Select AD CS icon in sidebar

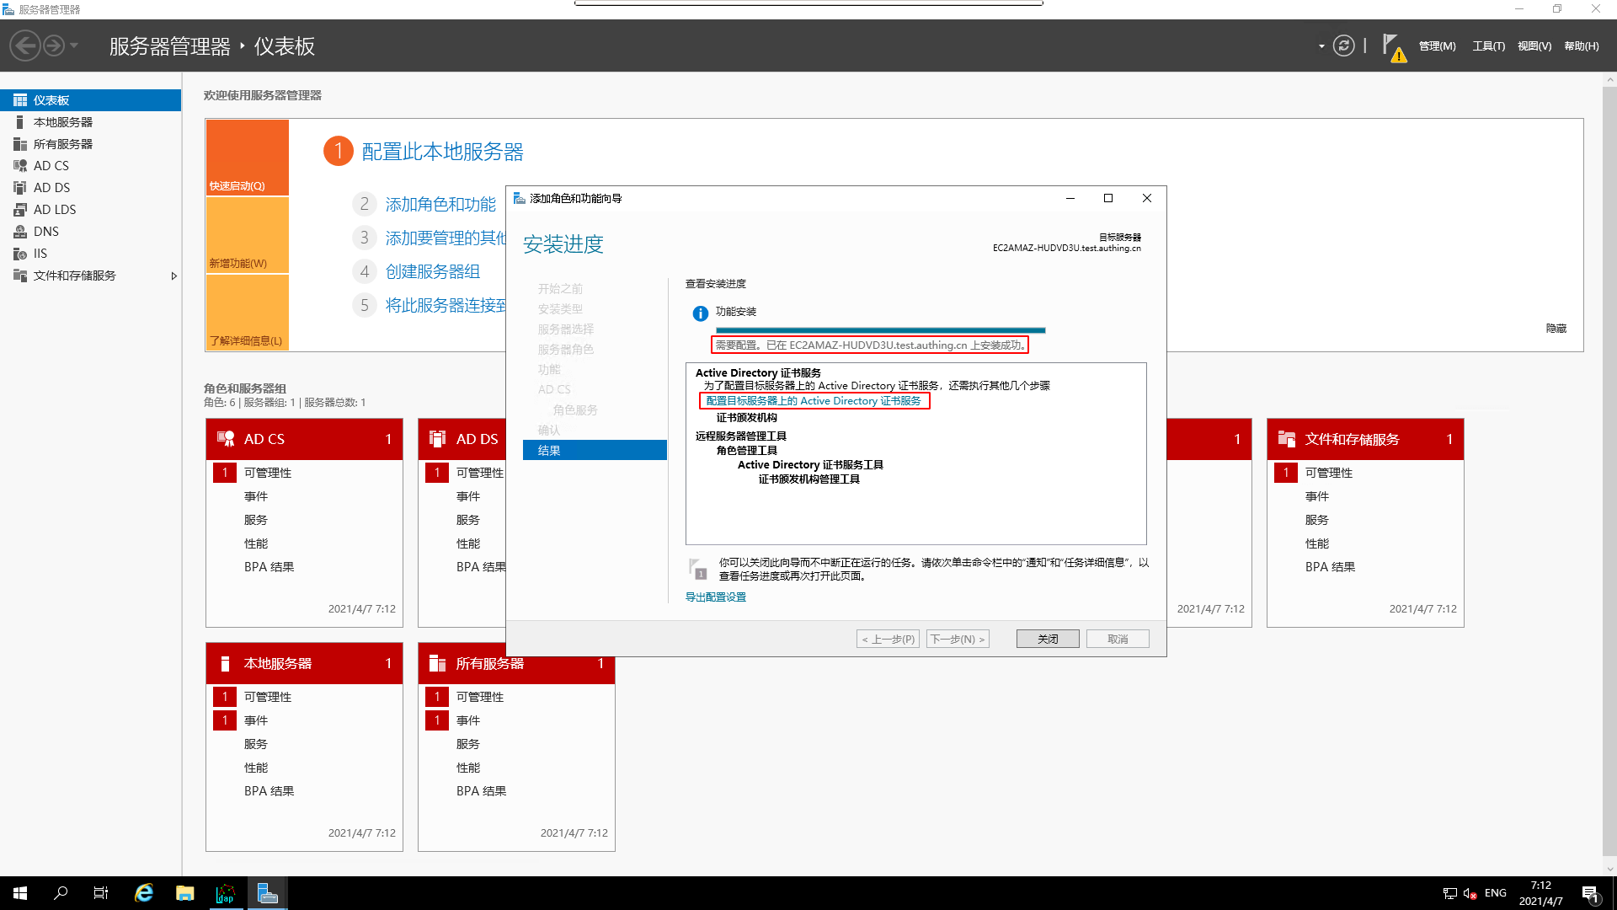(20, 166)
